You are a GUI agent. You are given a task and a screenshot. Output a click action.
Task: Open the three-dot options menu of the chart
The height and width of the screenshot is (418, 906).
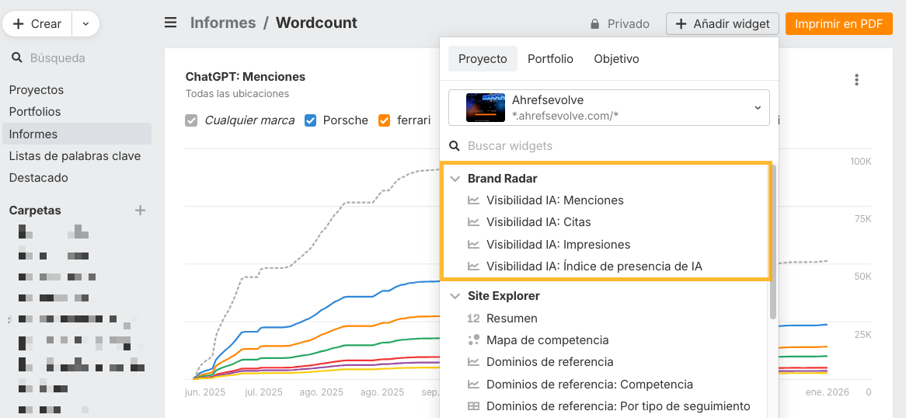[x=856, y=79]
